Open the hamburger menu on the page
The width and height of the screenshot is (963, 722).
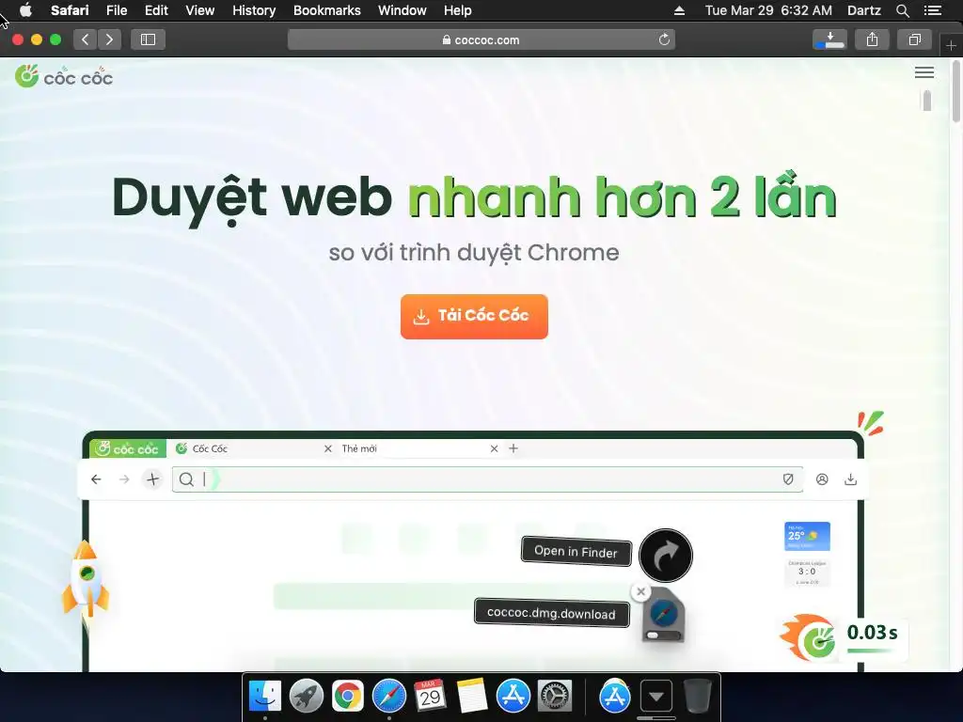pyautogui.click(x=924, y=72)
